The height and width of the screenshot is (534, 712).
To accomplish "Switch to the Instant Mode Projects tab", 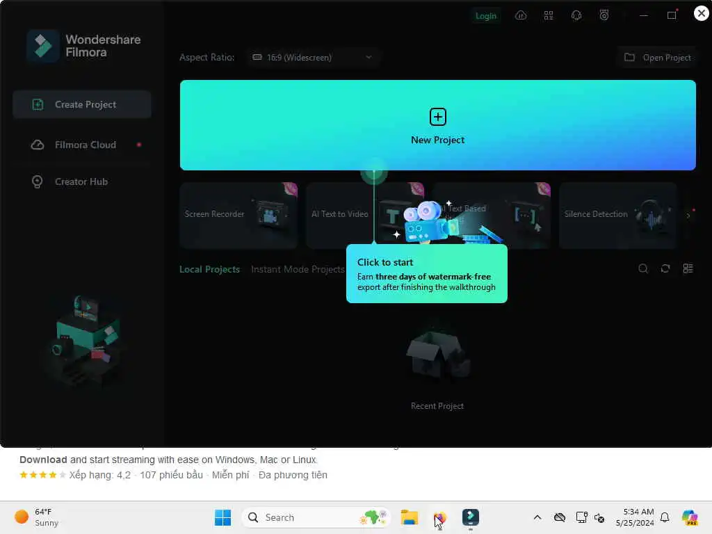I will click(298, 269).
